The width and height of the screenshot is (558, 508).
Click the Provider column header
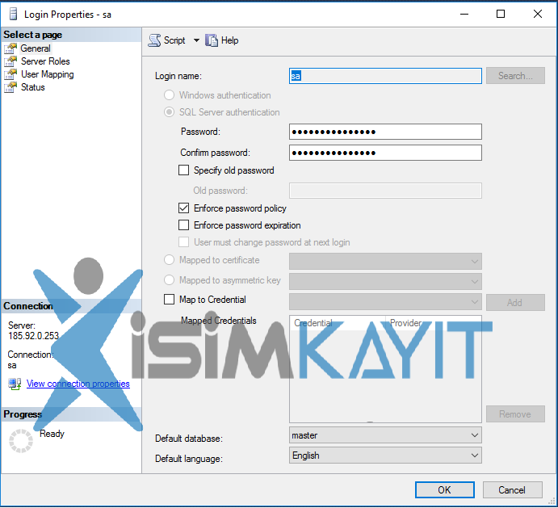point(434,323)
